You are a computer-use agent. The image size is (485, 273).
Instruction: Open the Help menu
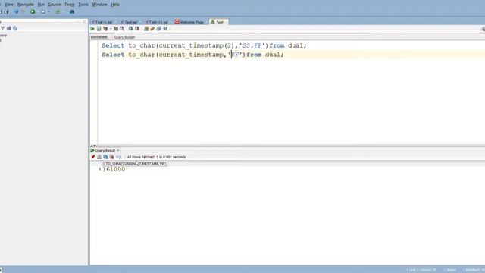(x=115, y=5)
